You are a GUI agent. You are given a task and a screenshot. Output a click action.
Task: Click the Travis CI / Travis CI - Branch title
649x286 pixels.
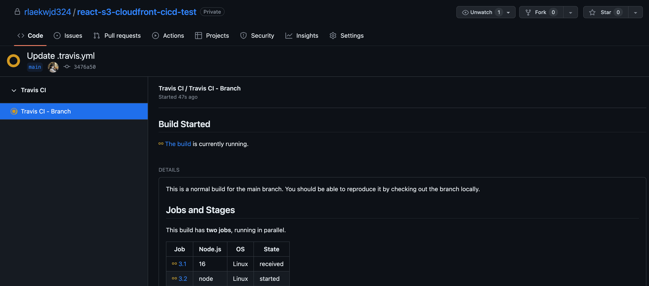point(200,88)
